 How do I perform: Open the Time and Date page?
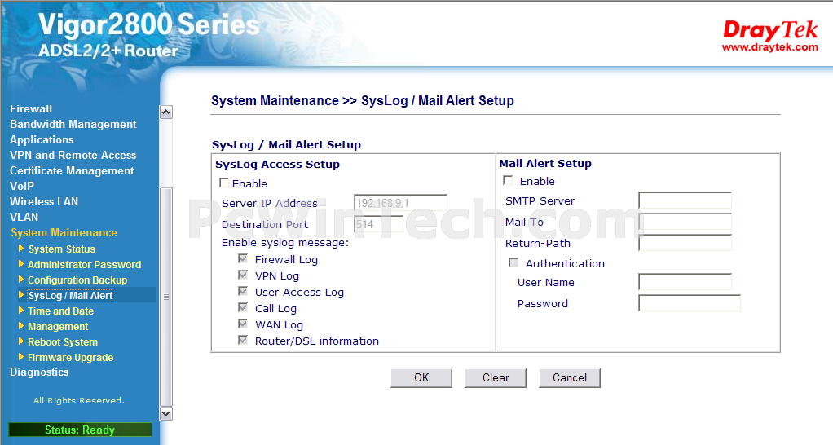(60, 311)
